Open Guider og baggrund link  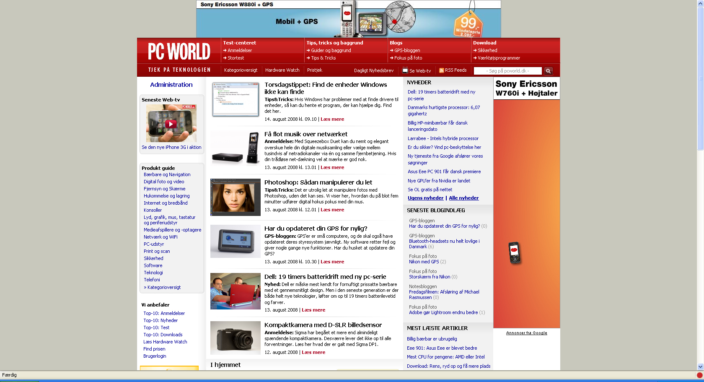[331, 50]
